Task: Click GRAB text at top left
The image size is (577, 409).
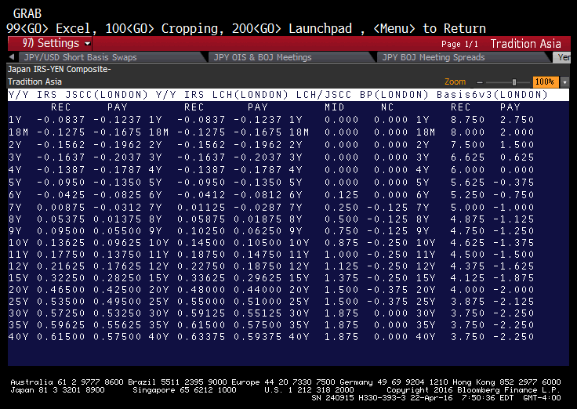Action: [27, 14]
